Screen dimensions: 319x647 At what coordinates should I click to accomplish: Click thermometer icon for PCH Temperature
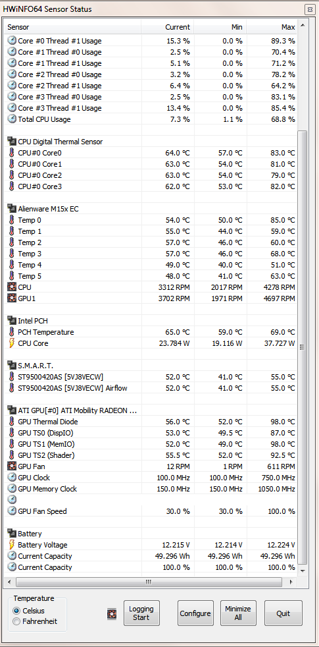coord(12,332)
